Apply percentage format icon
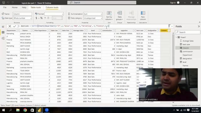Screen dimensions: 201x113 pos(41,18)
